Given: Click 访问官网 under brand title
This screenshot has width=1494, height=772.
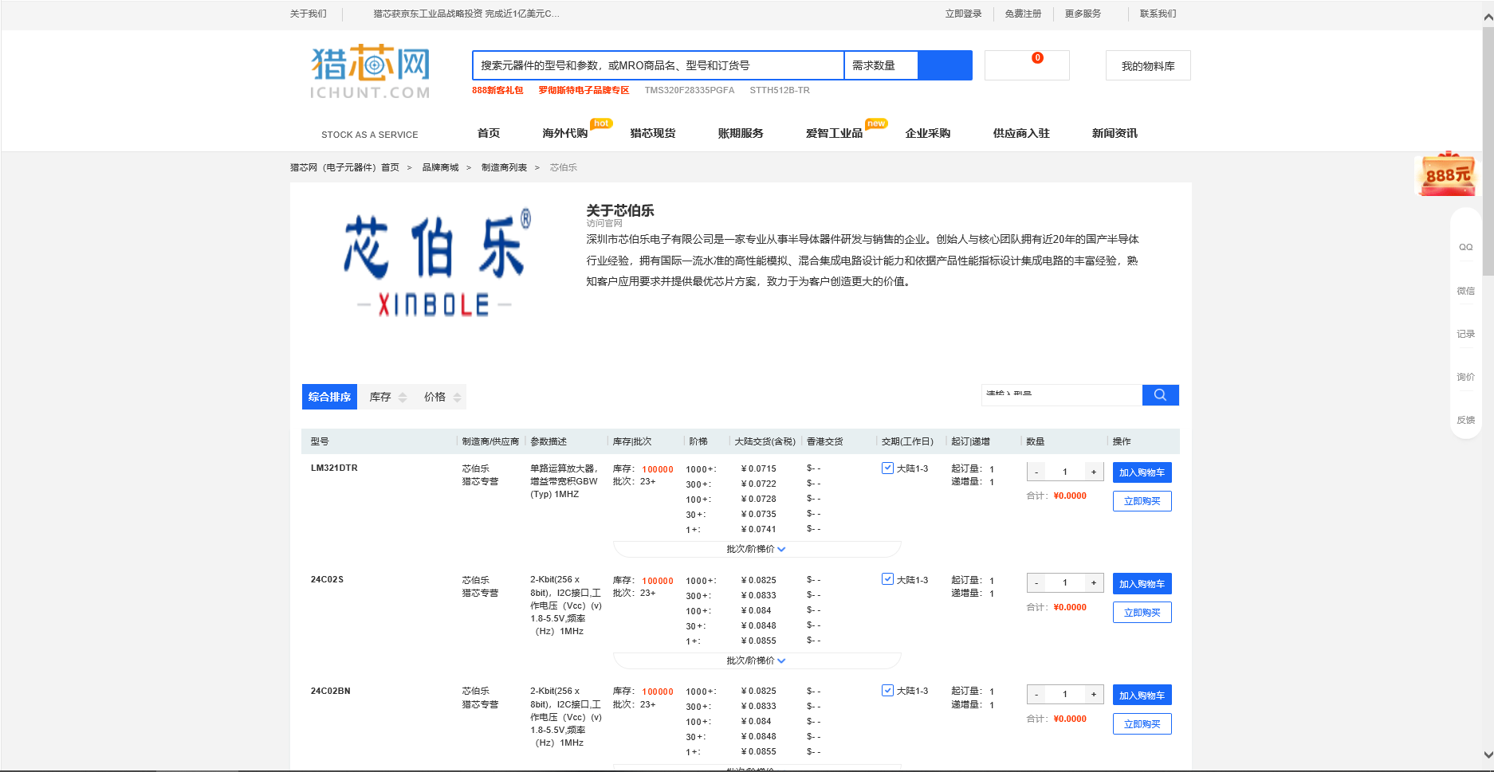Looking at the screenshot, I should point(604,224).
